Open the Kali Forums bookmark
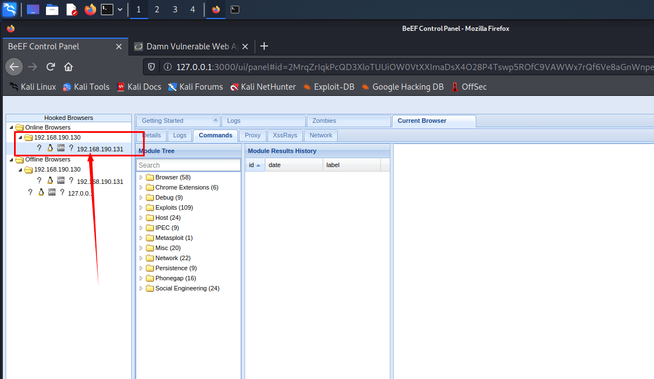Viewport: 654px width, 379px height. pyautogui.click(x=195, y=87)
